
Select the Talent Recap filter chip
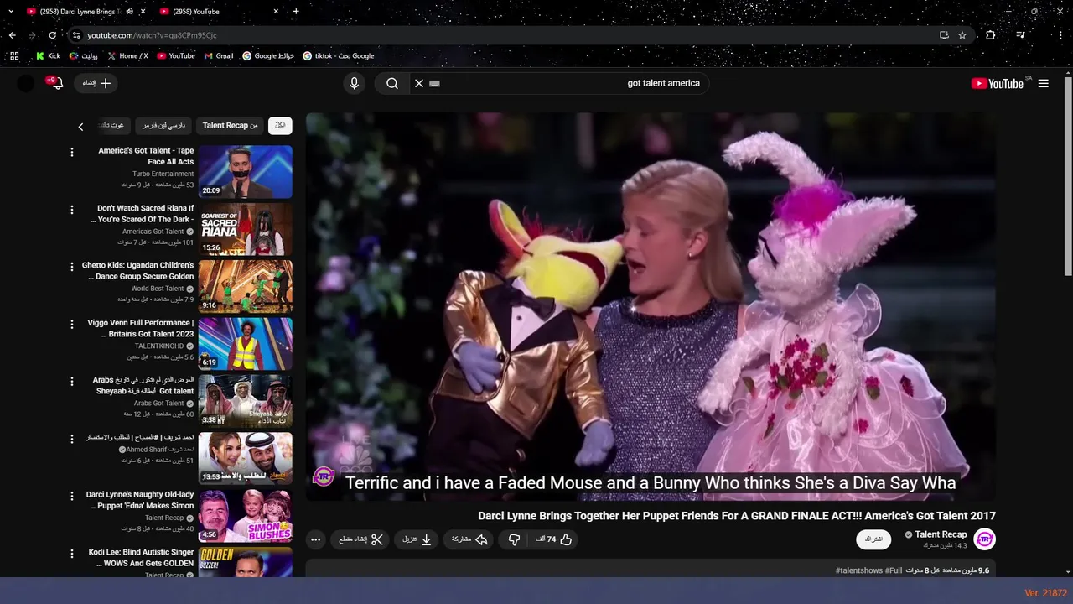coord(230,126)
